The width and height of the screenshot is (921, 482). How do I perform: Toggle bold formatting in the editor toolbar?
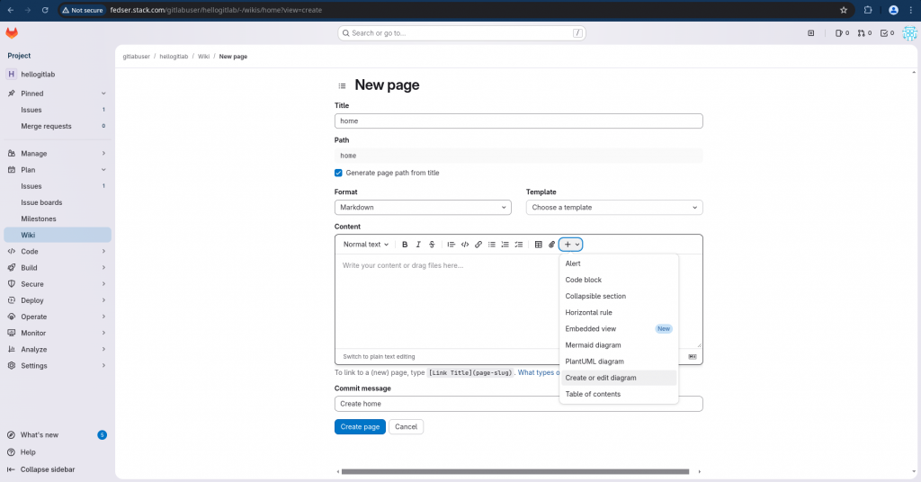point(405,245)
